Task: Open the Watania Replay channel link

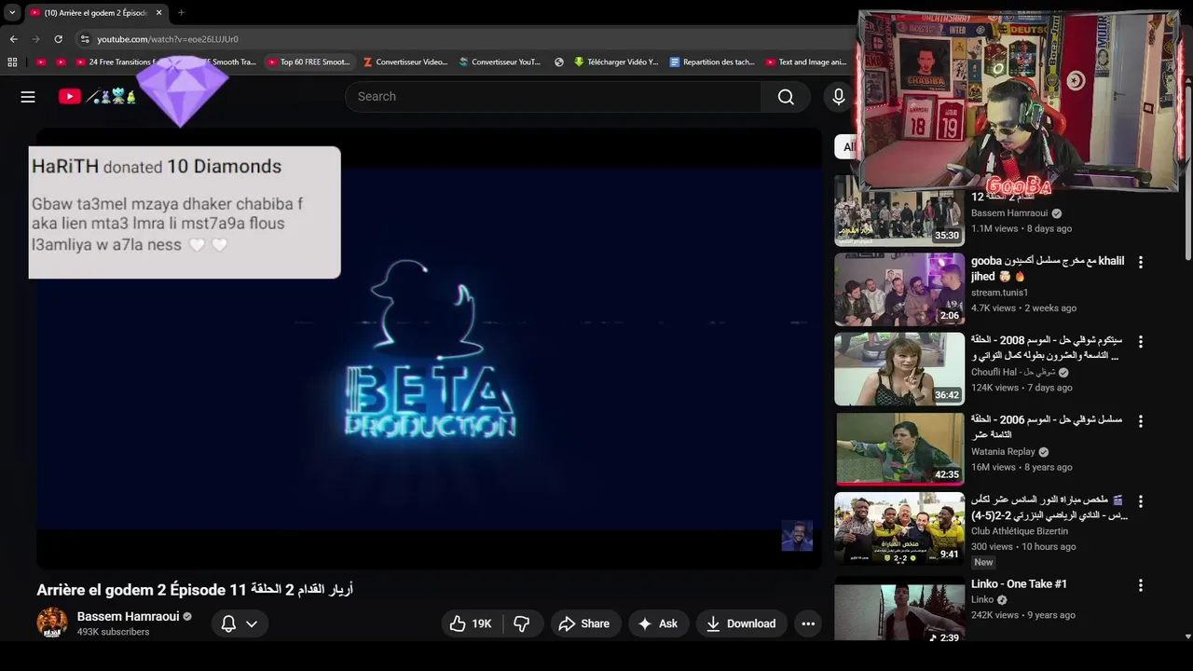Action: pyautogui.click(x=1003, y=452)
